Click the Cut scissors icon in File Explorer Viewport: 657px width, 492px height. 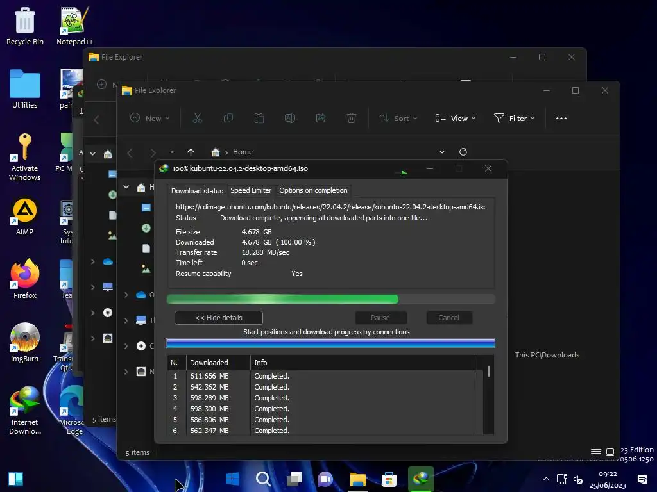tap(198, 119)
